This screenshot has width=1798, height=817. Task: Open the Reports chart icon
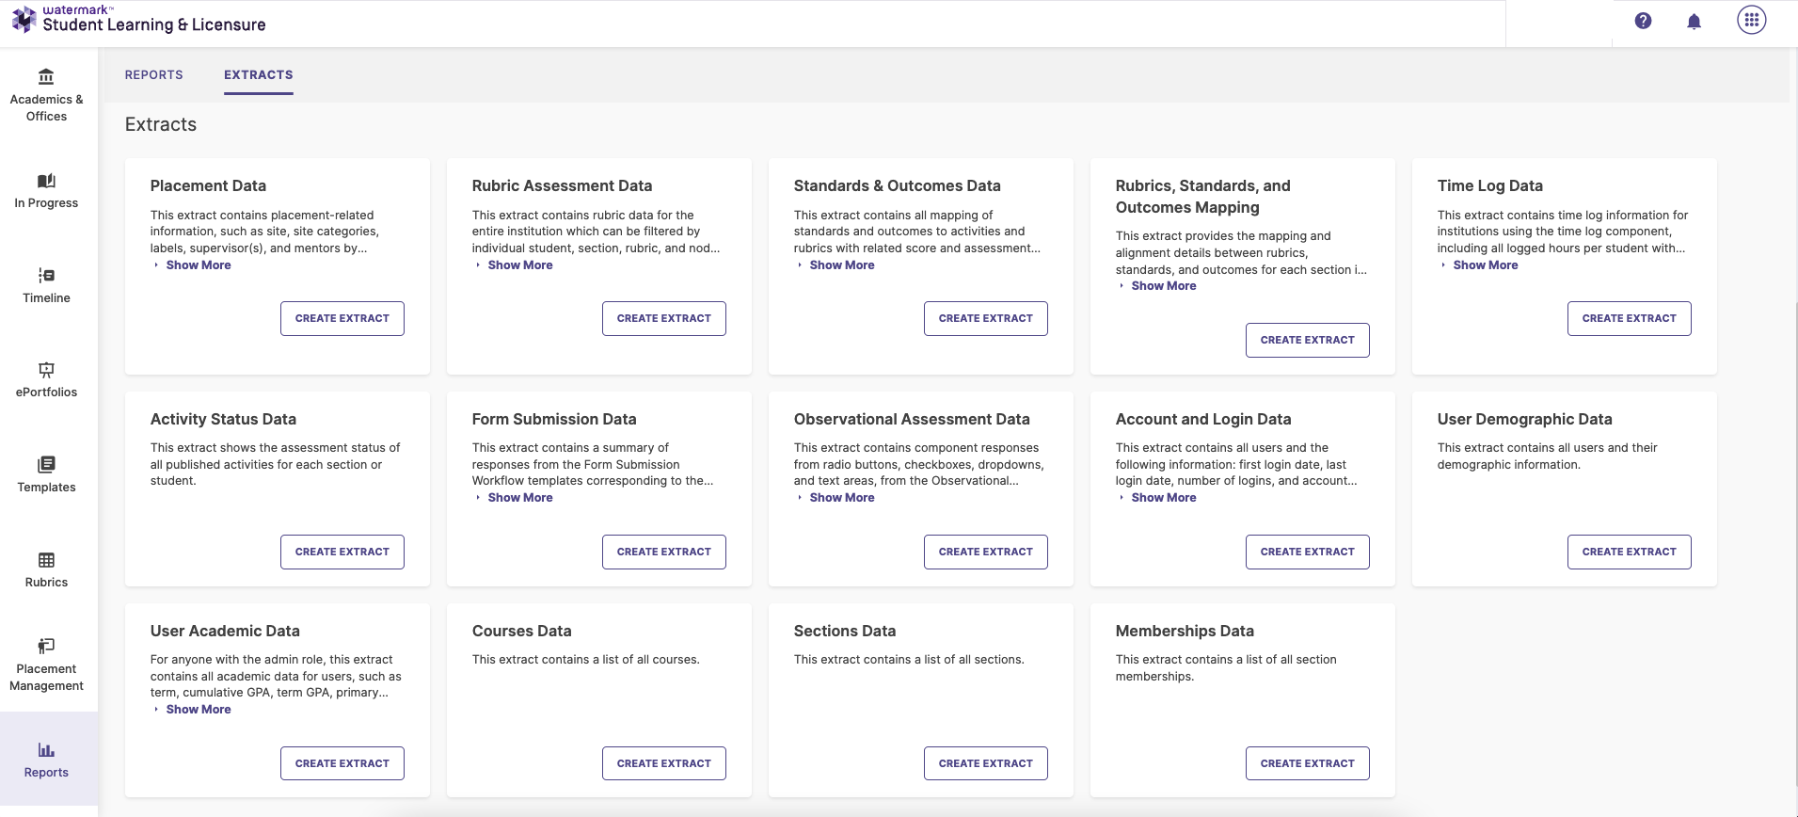click(x=46, y=749)
